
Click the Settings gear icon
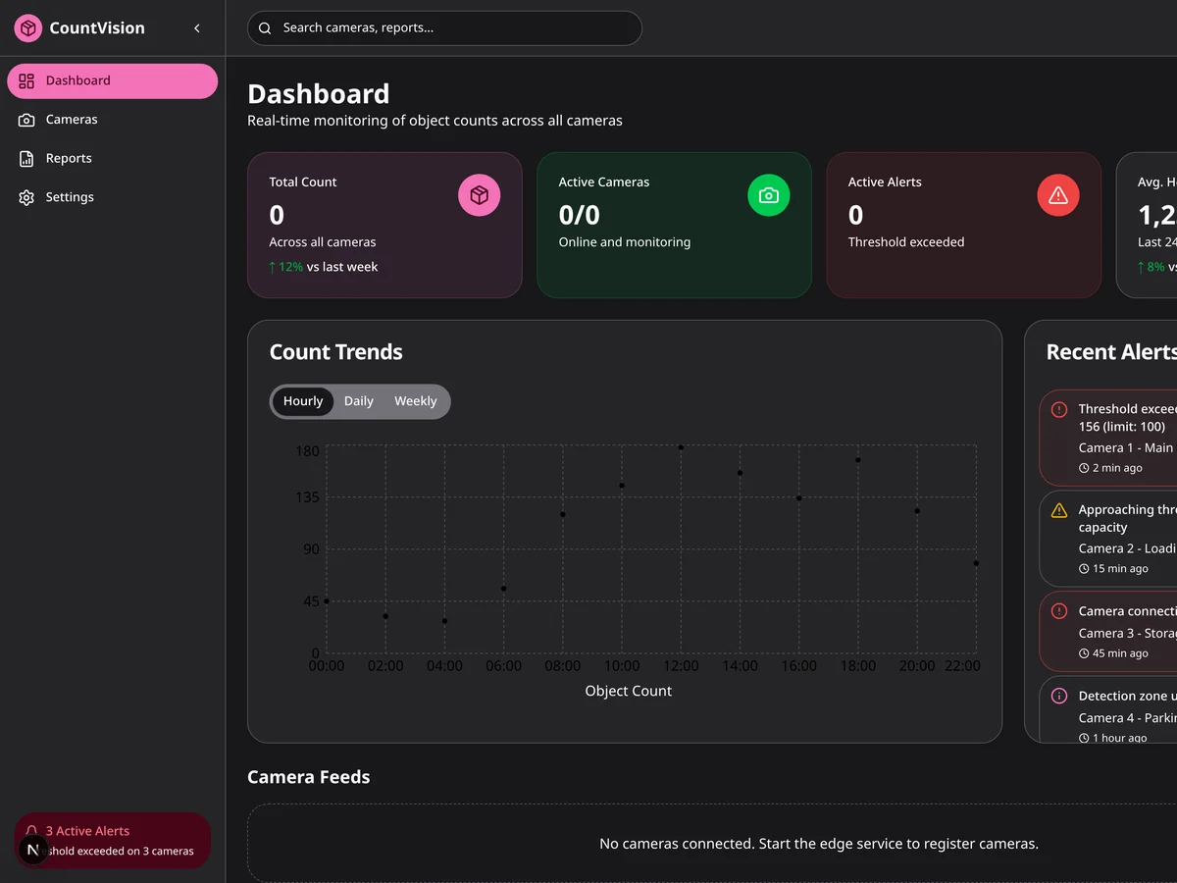[x=26, y=197]
